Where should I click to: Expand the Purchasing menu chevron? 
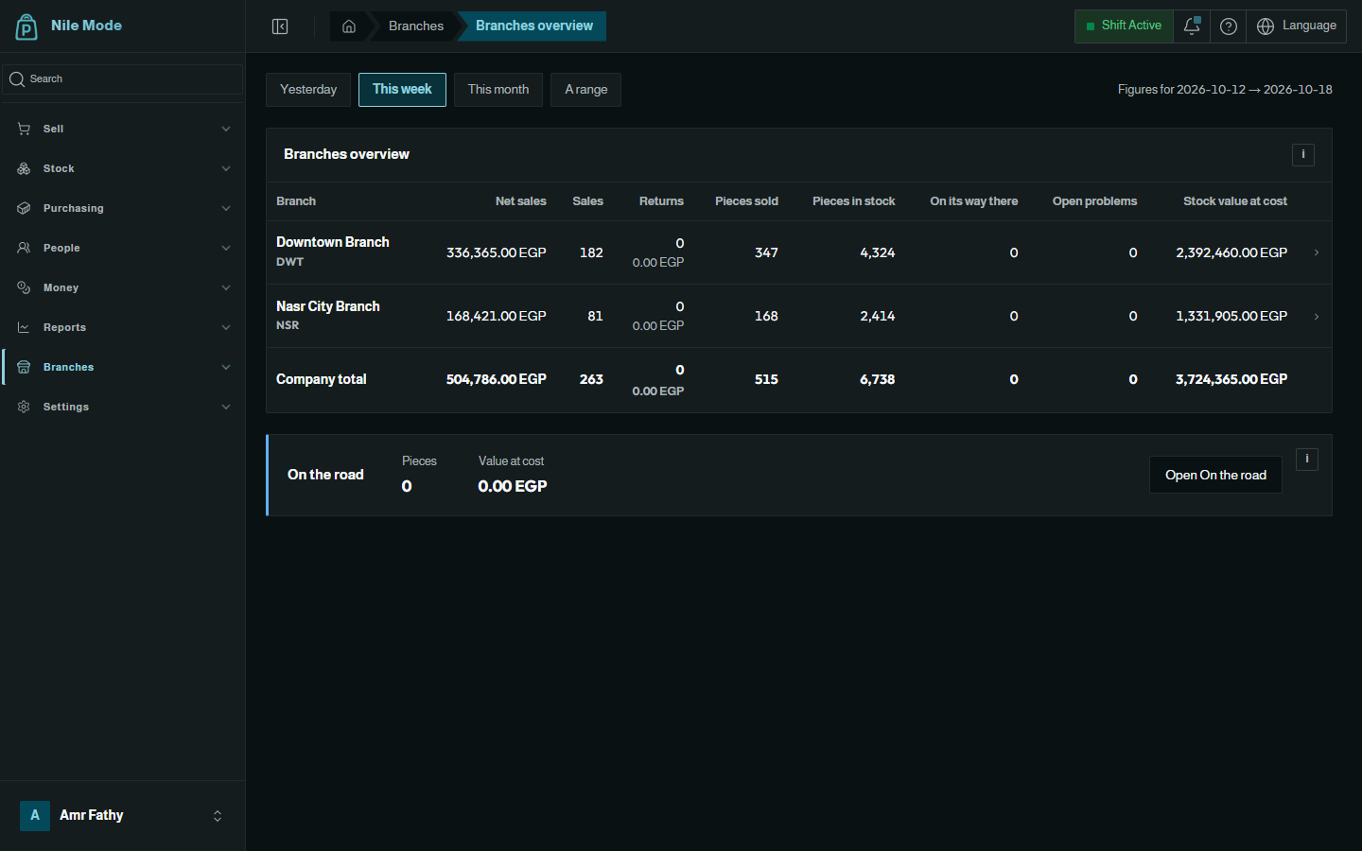pos(226,208)
